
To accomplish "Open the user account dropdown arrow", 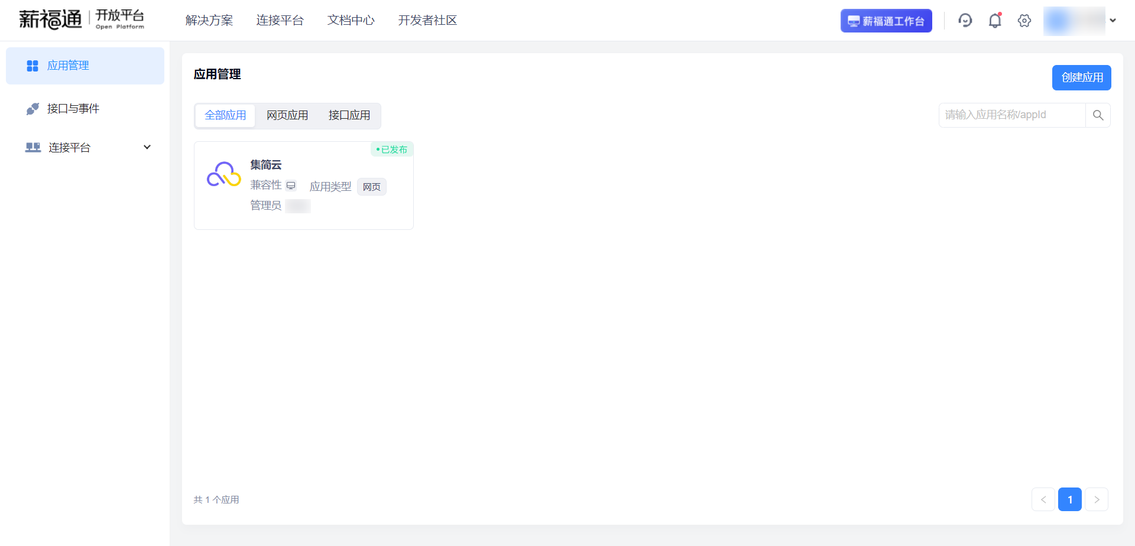I will [x=1113, y=21].
